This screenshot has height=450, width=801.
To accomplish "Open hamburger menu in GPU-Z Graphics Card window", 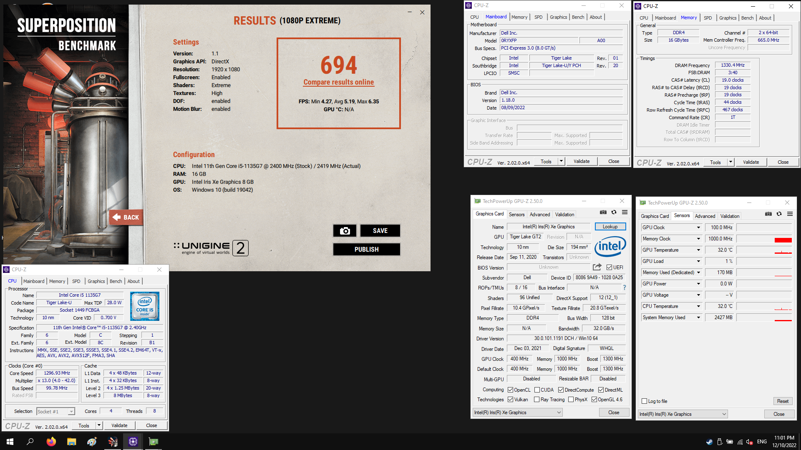I will pos(625,212).
